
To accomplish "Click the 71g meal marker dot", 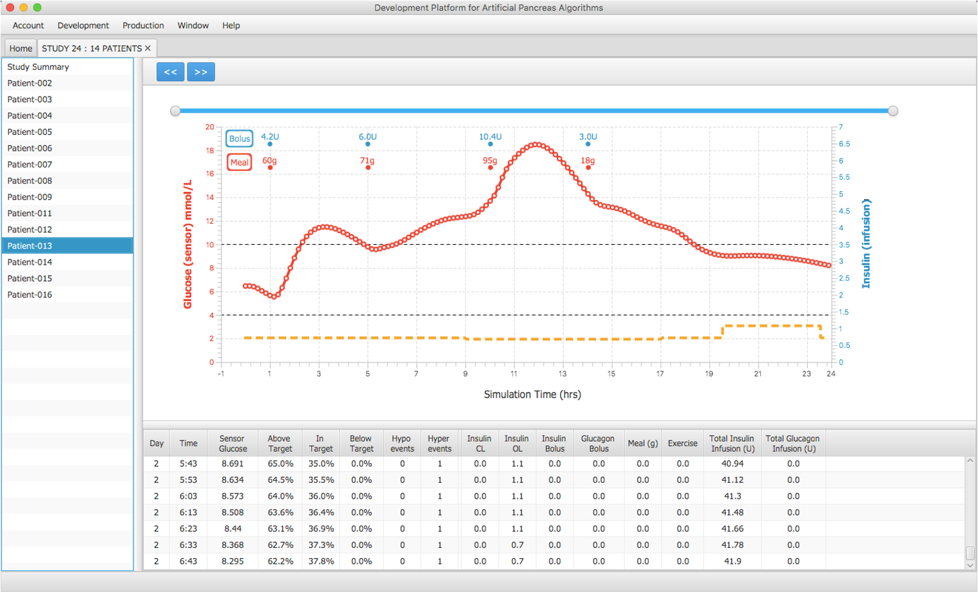I will pos(368,167).
